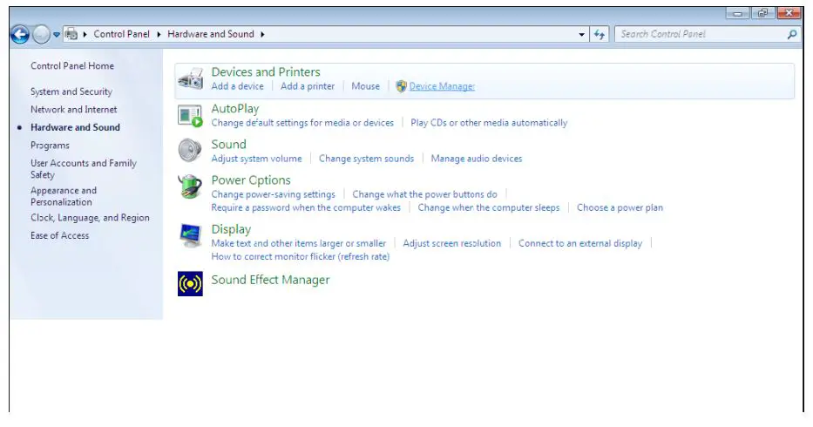Select Hardware and Sound breadcrumb

click(x=211, y=34)
